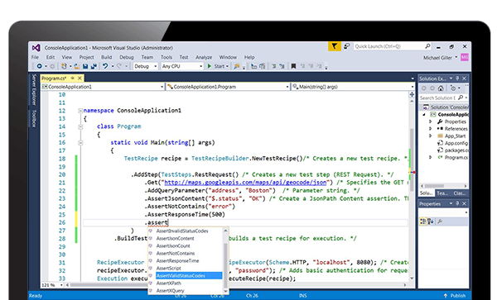Select the Alphabetical sort icon in Properties
Screen dimensions: 497x300
pos(431,221)
